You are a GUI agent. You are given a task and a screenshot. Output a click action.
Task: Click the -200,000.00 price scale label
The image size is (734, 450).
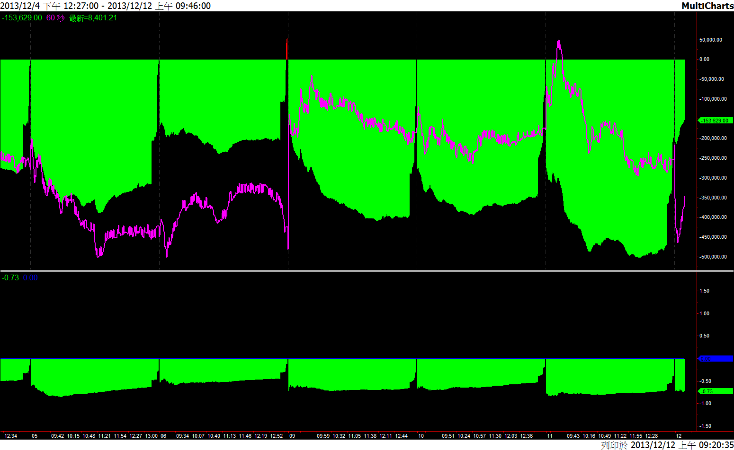[x=713, y=138]
